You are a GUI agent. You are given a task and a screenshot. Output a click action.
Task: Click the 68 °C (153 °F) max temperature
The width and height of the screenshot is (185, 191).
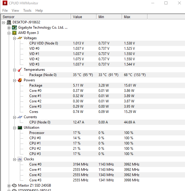click(x=135, y=75)
